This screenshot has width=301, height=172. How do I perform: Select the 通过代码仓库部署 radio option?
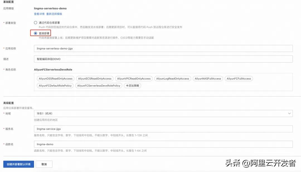pos(35,22)
